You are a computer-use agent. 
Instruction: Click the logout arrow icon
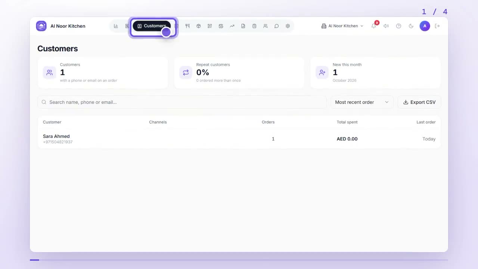(x=437, y=26)
